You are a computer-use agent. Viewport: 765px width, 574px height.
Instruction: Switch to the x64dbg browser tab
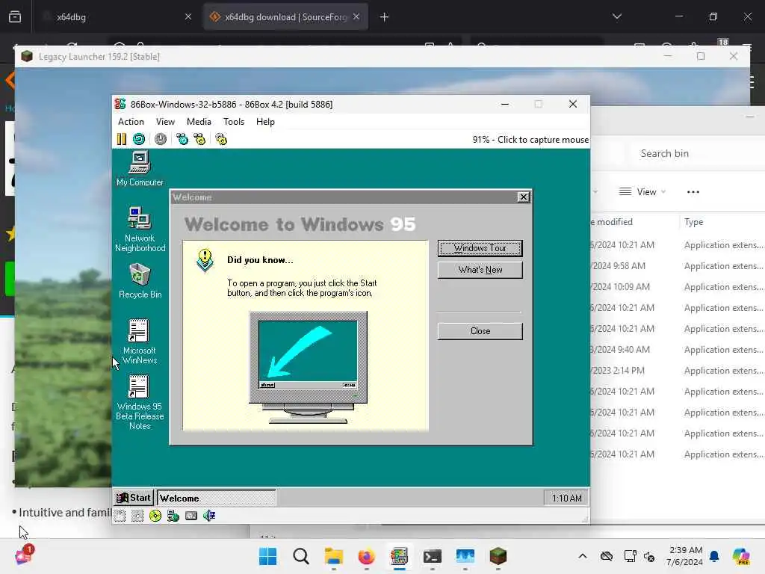(117, 17)
